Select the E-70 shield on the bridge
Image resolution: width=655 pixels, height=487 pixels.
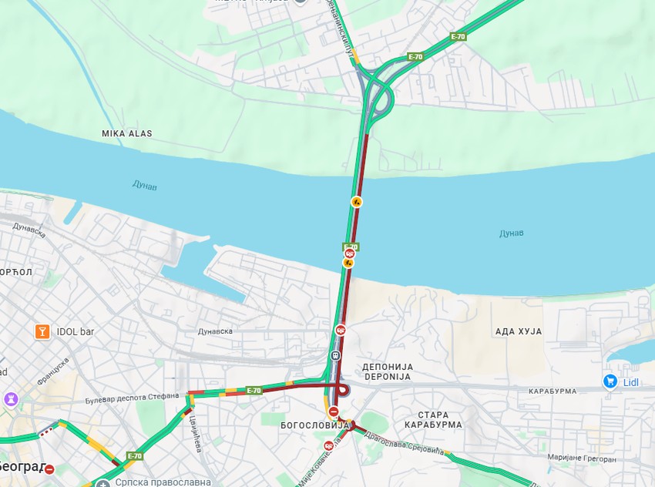(x=351, y=247)
